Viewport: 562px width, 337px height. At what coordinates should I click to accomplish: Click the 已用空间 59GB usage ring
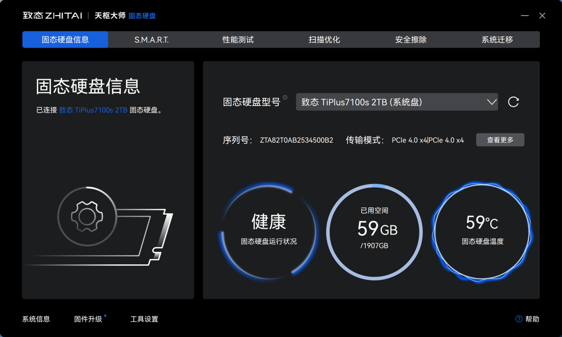coord(374,232)
